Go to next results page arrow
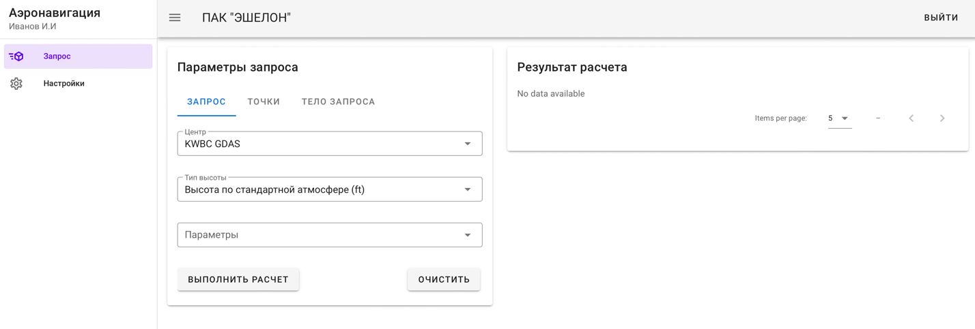975x329 pixels. 942,119
